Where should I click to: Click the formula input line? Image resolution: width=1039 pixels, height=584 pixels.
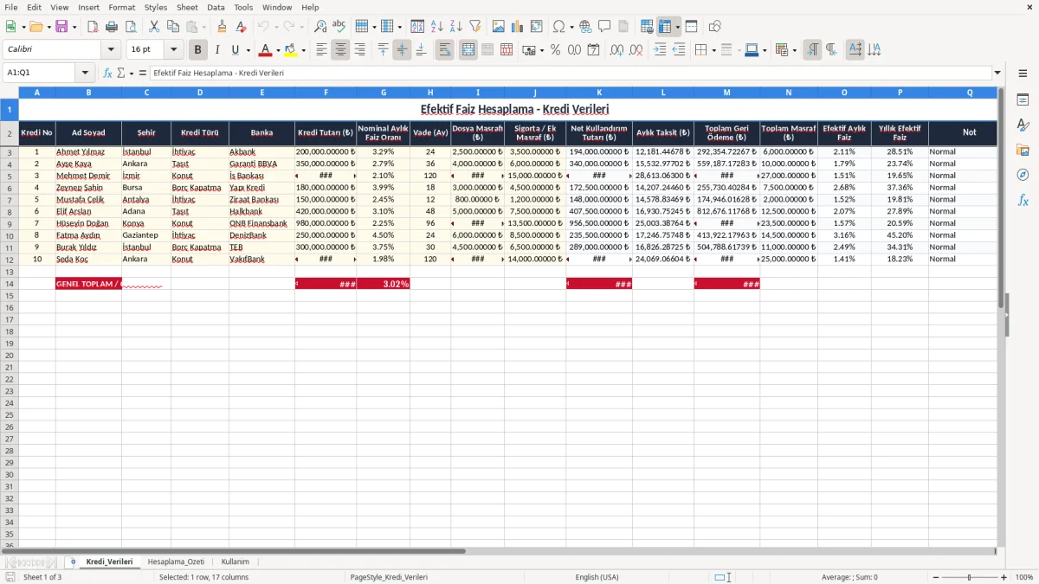[x=570, y=73]
